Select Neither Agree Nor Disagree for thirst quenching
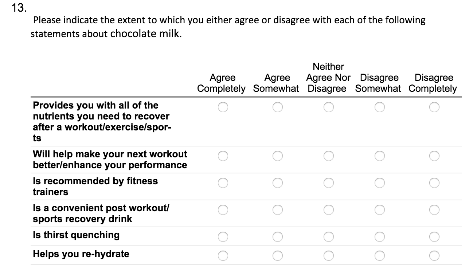The image size is (473, 271). coord(328,236)
